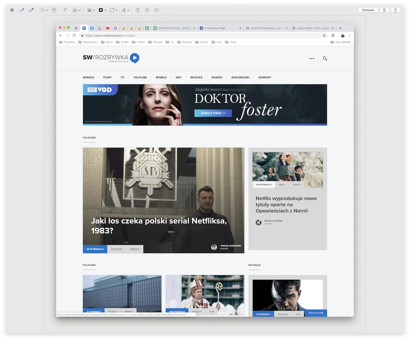Screen dimensions: 410x340
Task: Open the Wiadomości bookmarks folder
Action: (x=88, y=42)
